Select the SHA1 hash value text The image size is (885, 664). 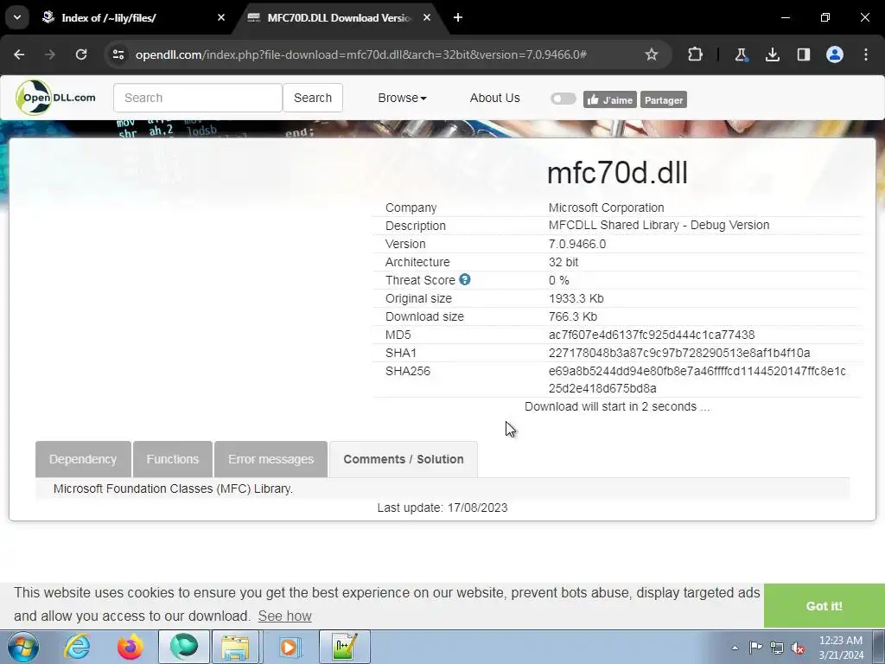tap(679, 353)
